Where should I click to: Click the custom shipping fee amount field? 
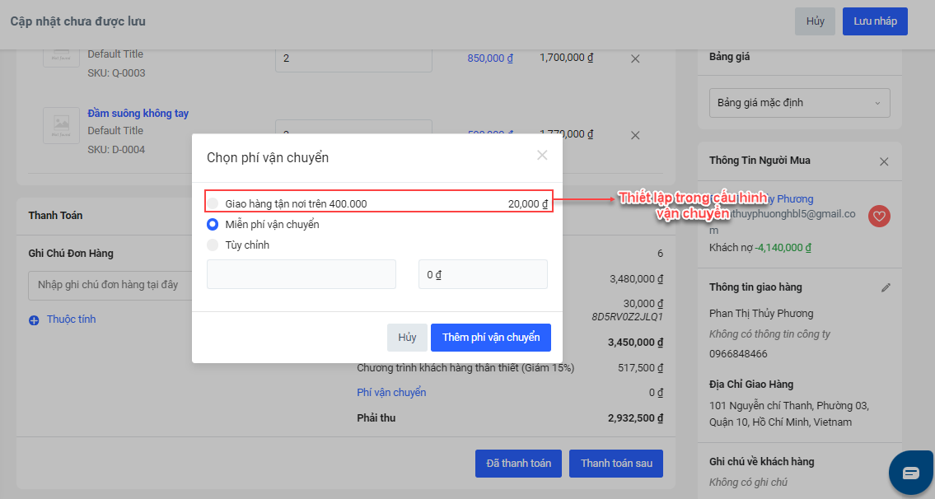[483, 274]
